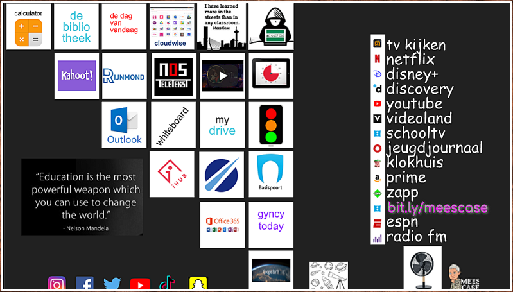Open the space doodle telescope tile

[329, 275]
